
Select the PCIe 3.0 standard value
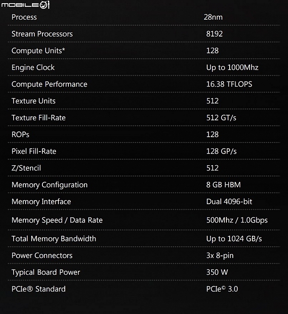click(222, 289)
